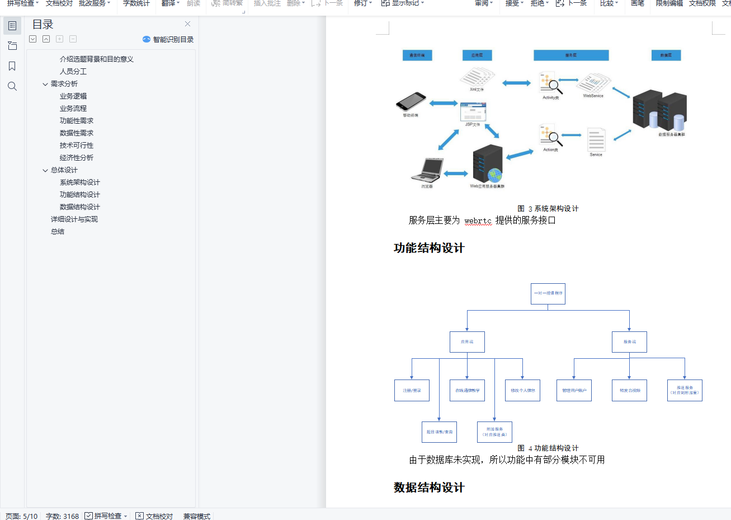Viewport: 731px width, 520px height.
Task: Open the 批改服务 dropdown
Action: pyautogui.click(x=95, y=3)
